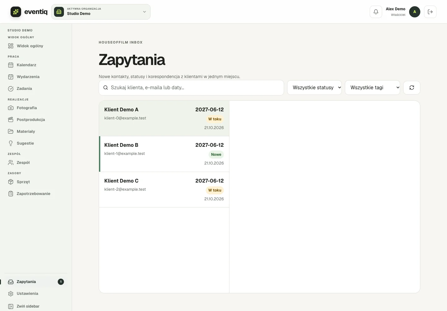
Task: Navigate to Zespół
Action: point(36,163)
